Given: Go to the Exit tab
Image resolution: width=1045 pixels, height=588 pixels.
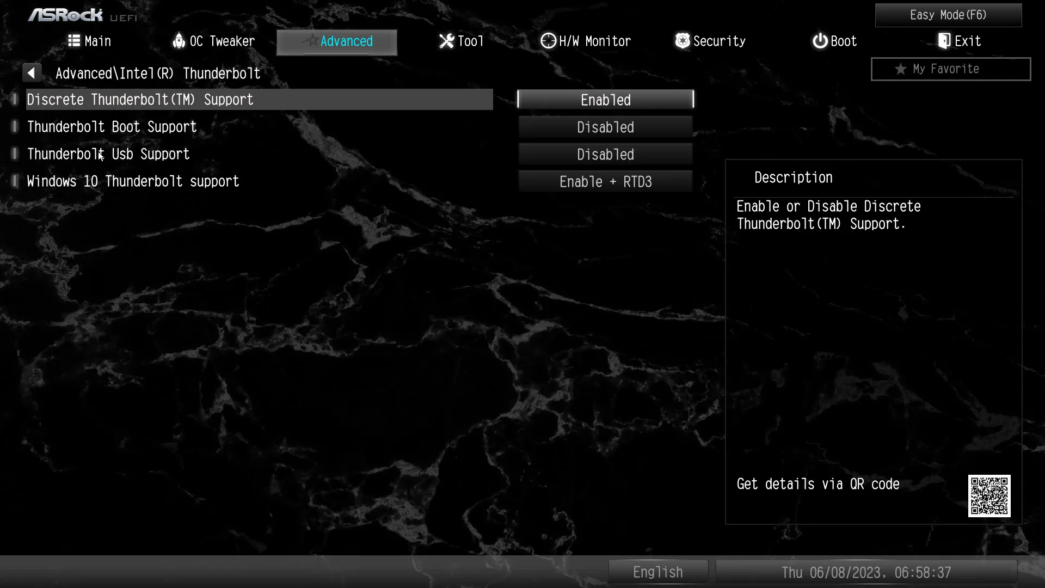Looking at the screenshot, I should [960, 41].
